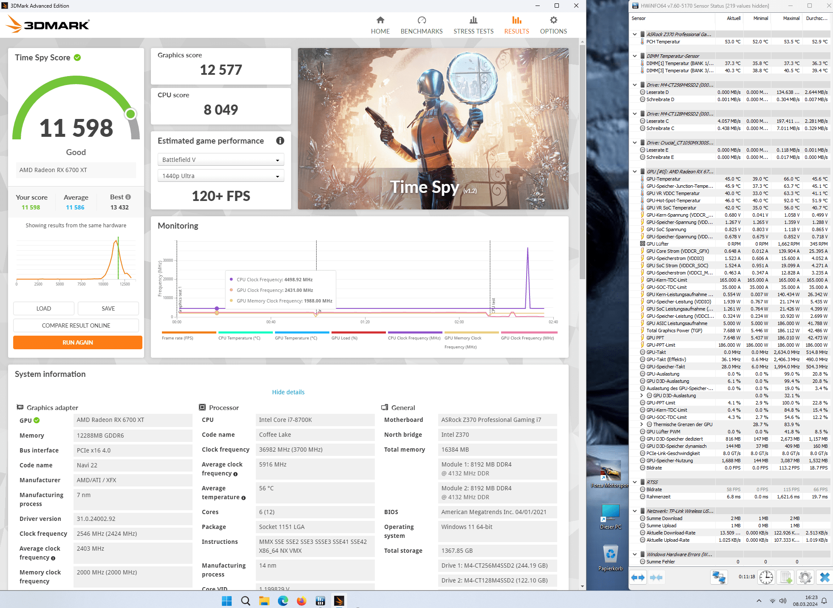
Task: Launch Microsoft Edge from the taskbar
Action: 283,600
